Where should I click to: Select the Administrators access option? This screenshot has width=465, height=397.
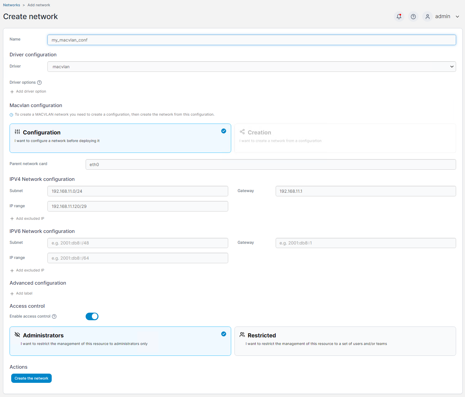coord(120,341)
